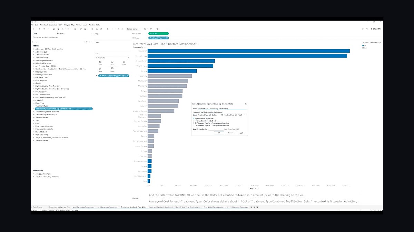Select hospital_admissions_updated data source

[46, 37]
